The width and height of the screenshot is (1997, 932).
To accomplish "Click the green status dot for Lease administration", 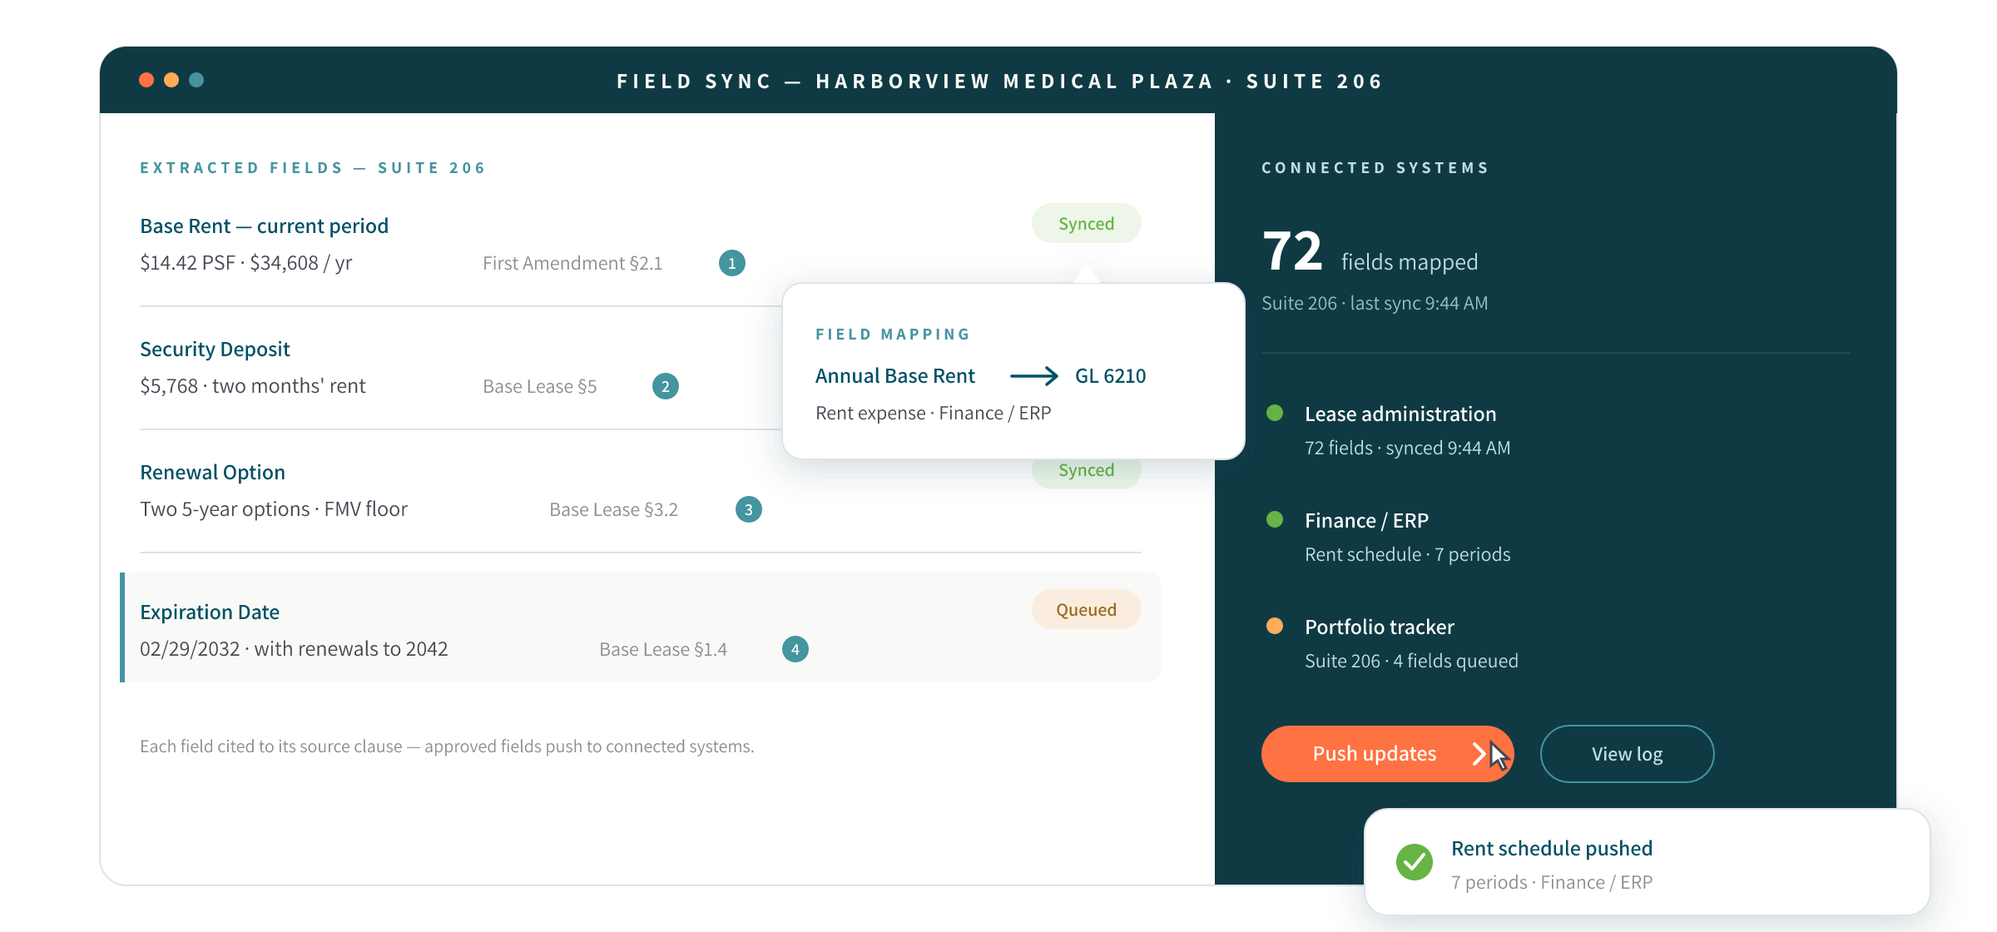I will coord(1275,413).
